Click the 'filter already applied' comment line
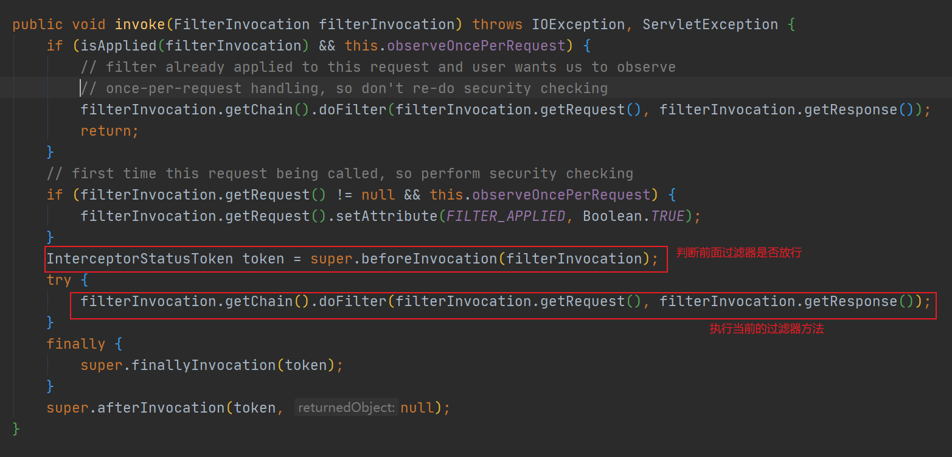This screenshot has width=952, height=457. click(x=378, y=67)
